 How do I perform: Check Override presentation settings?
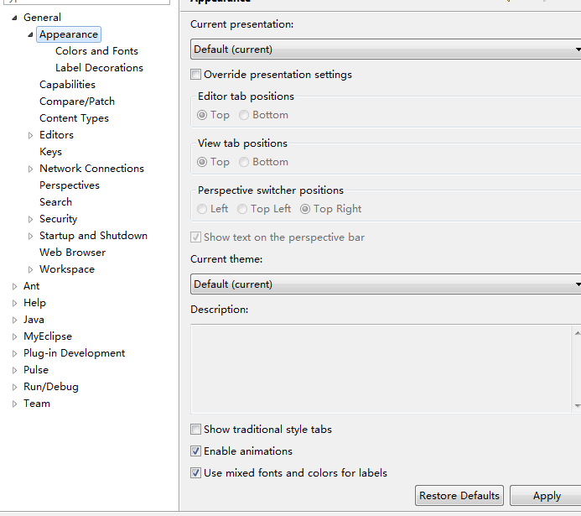pyautogui.click(x=196, y=75)
